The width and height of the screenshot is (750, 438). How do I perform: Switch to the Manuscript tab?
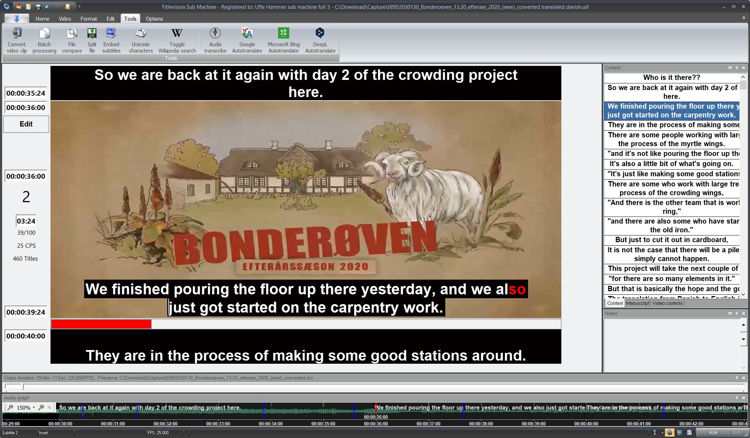pyautogui.click(x=637, y=303)
